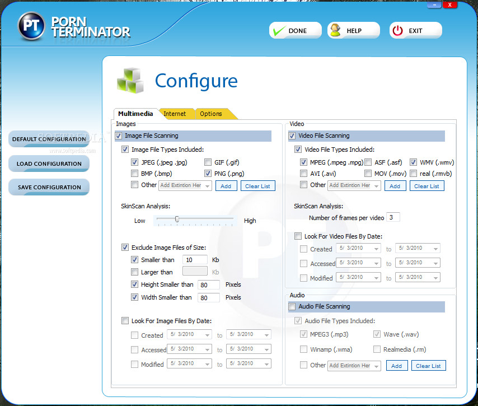
Task: Click SkinScan Analysis slider handle
Action: point(177,219)
